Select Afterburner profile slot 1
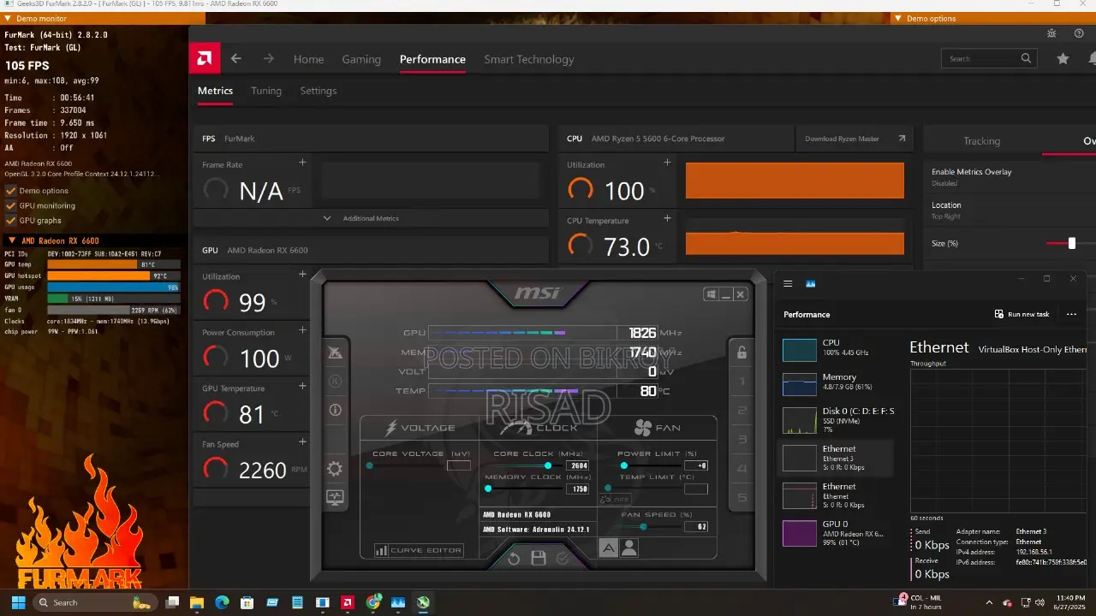The height and width of the screenshot is (616, 1096). coord(742,382)
